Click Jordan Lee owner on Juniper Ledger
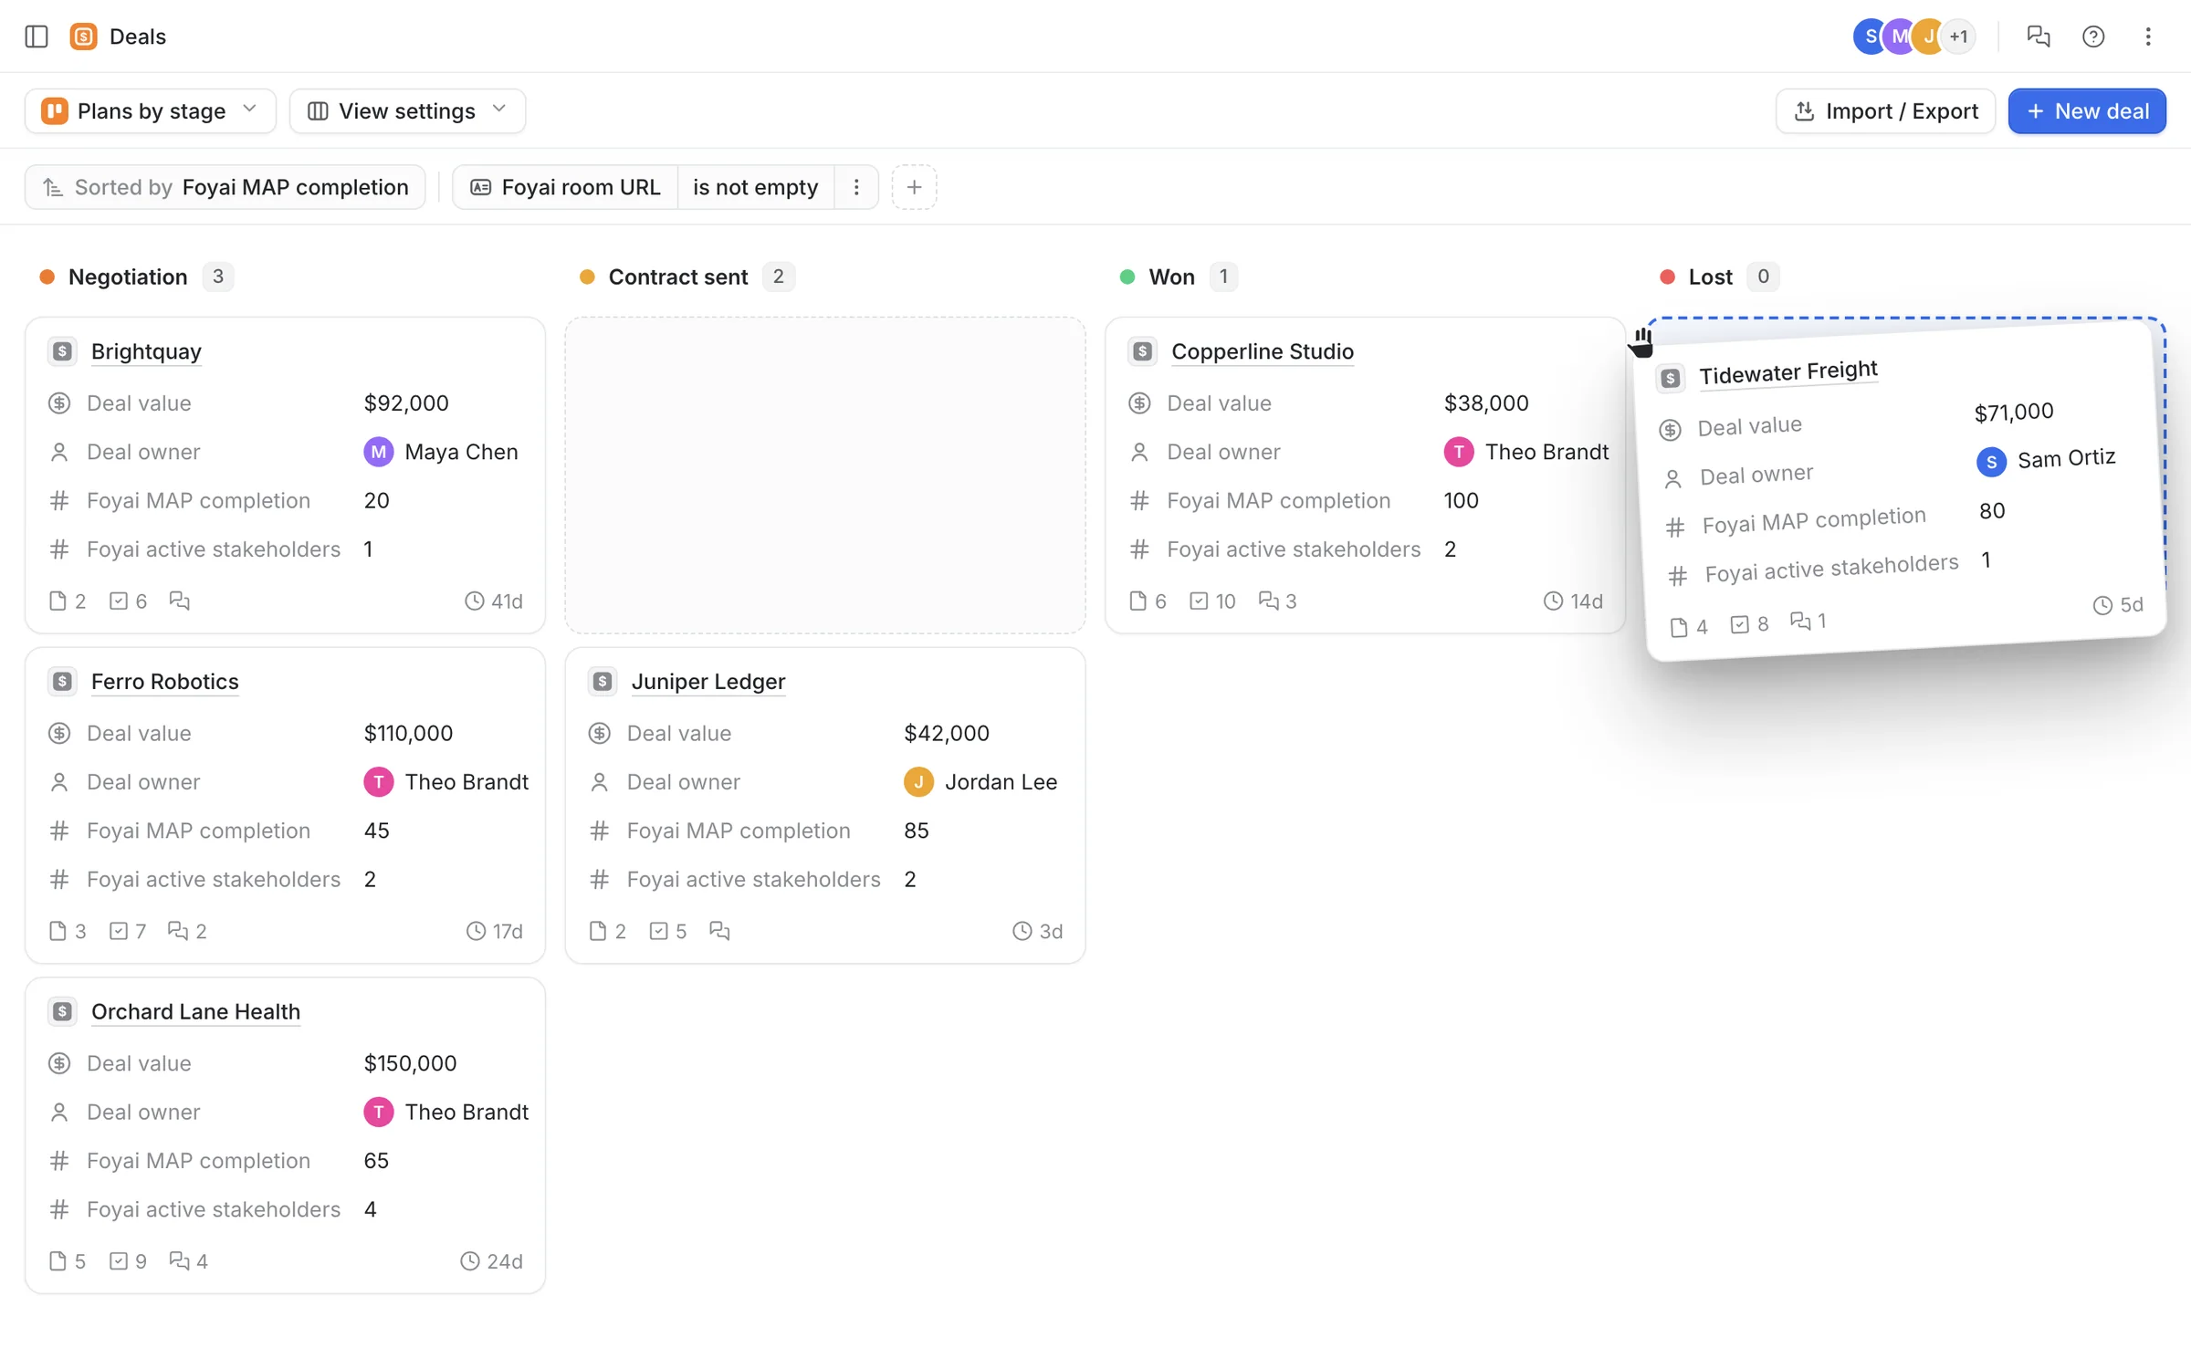 (x=980, y=782)
